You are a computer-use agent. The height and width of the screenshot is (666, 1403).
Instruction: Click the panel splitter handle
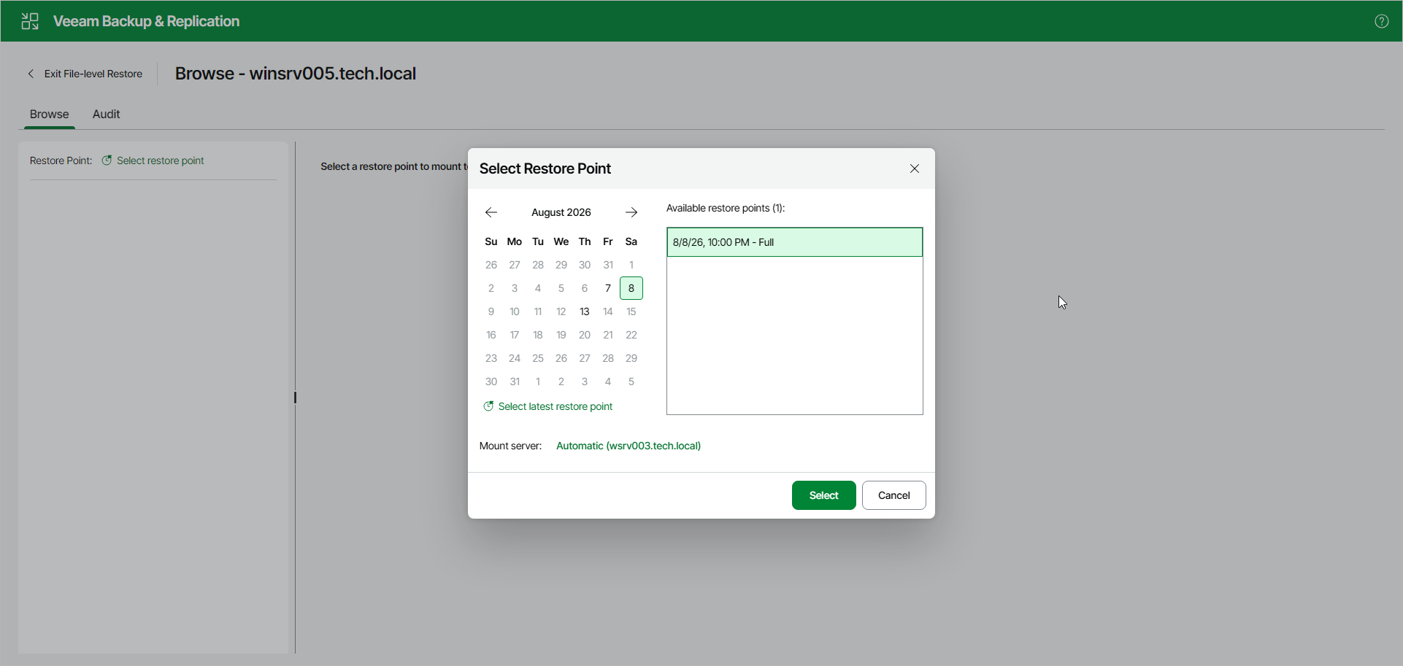point(295,398)
